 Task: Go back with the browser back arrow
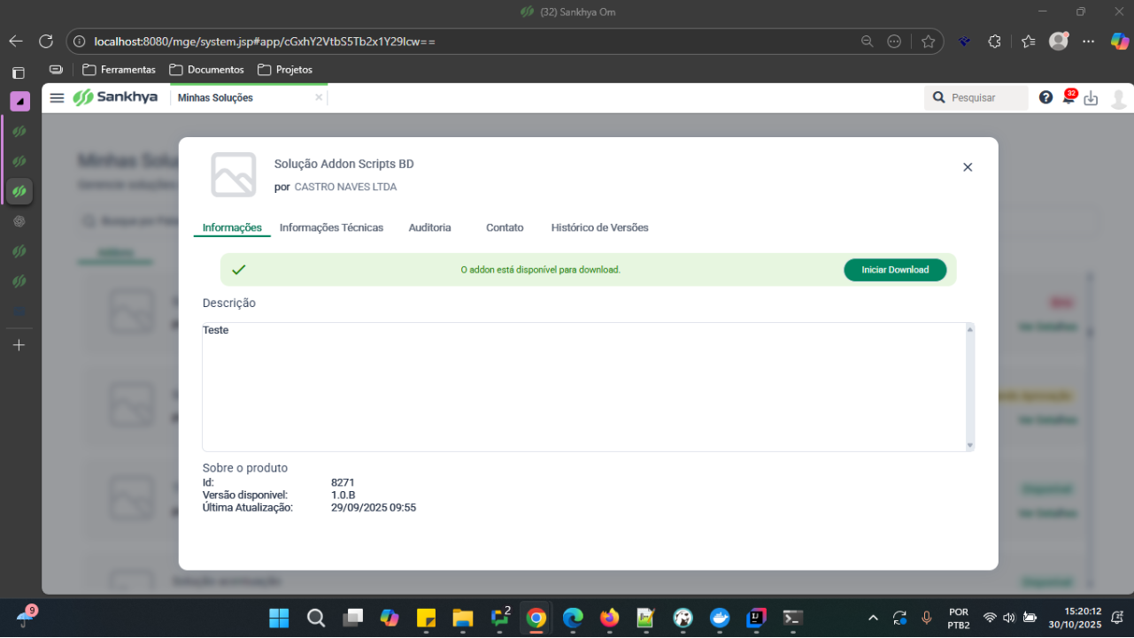(x=16, y=42)
